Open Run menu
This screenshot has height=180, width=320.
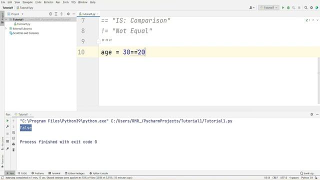[x=58, y=2]
